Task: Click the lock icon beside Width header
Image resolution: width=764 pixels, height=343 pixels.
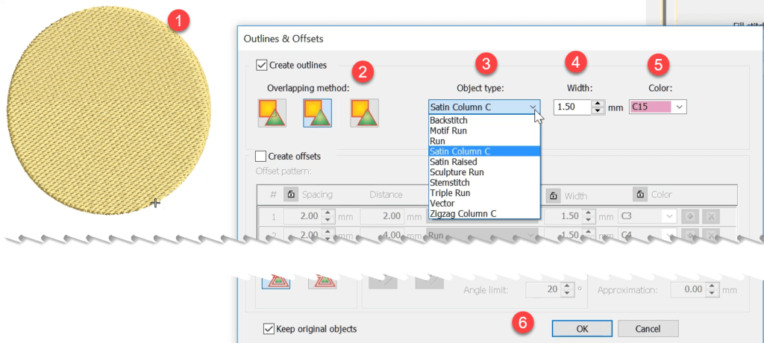Action: (x=552, y=195)
